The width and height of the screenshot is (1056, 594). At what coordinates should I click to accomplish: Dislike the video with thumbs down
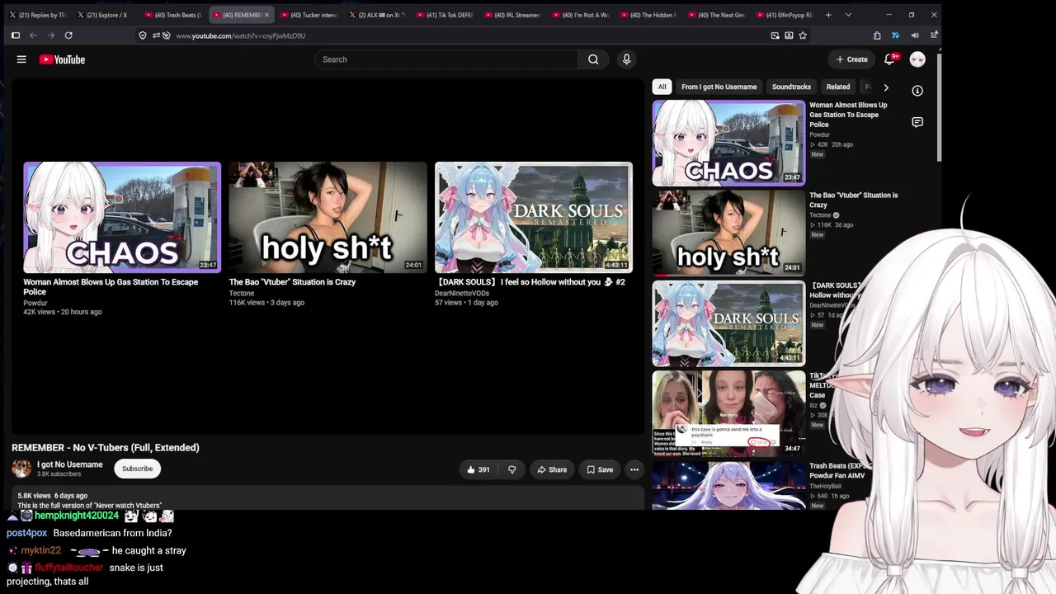[511, 469]
